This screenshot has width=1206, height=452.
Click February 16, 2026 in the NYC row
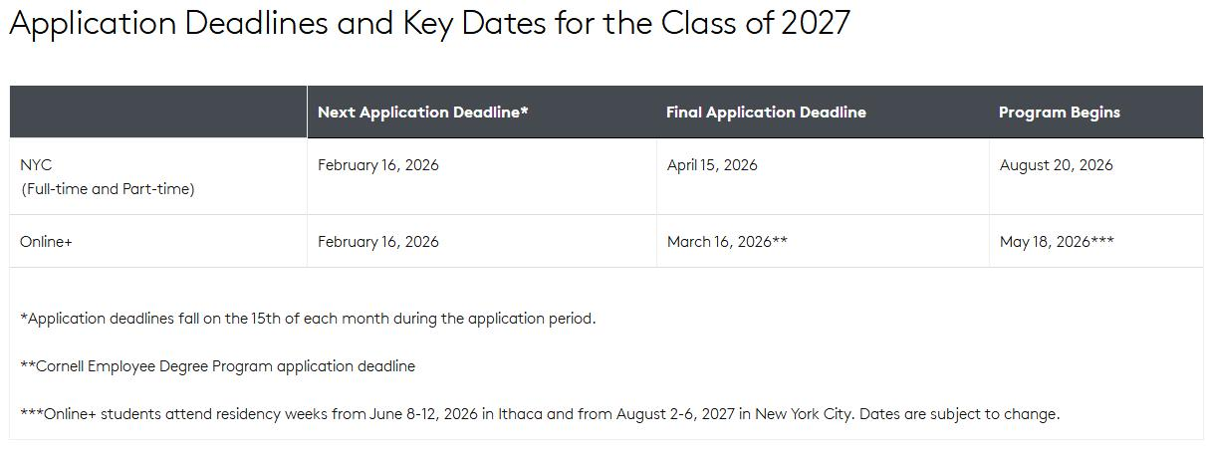coord(377,165)
